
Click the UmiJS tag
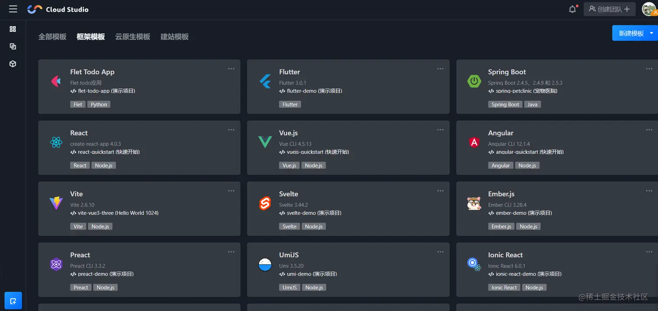click(x=289, y=288)
